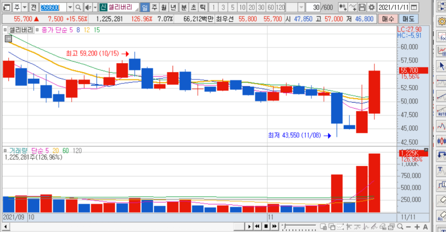Click the chart print/capture icon at bottom

[x=392, y=226]
